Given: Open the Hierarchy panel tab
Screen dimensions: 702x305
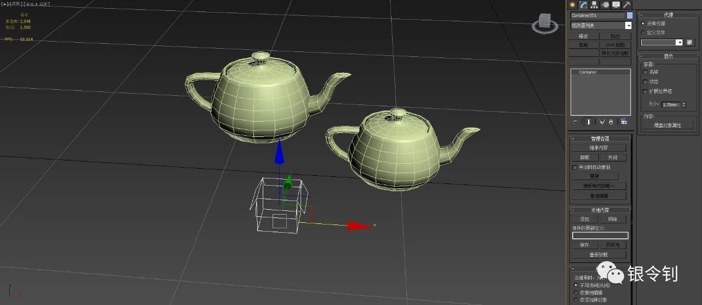Looking at the screenshot, I should 595,4.
